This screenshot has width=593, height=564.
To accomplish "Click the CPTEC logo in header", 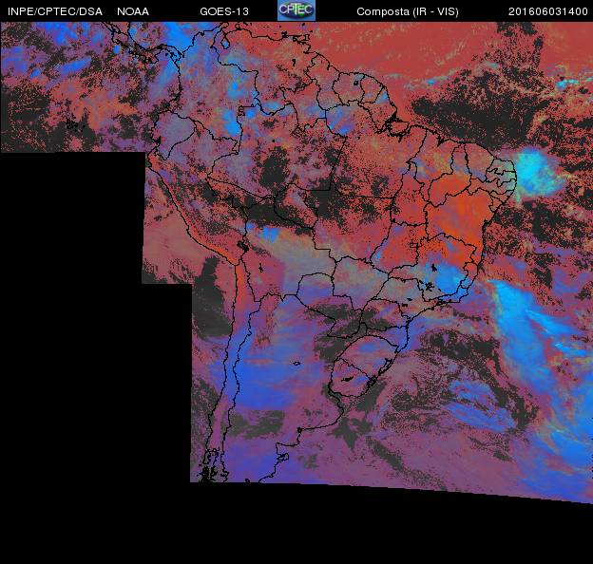I will tap(296, 9).
